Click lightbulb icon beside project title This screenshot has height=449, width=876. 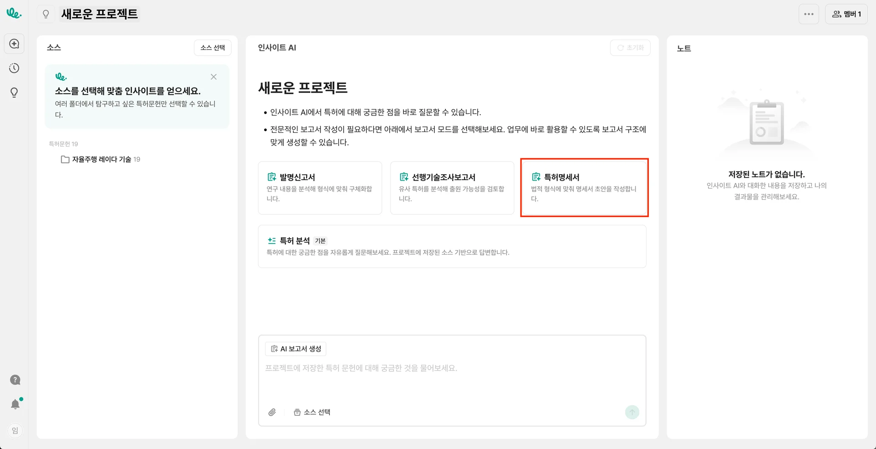(46, 14)
